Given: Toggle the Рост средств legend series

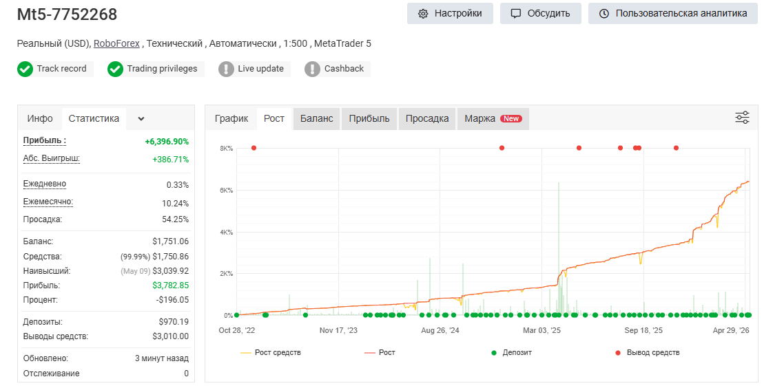Looking at the screenshot, I should click(271, 352).
